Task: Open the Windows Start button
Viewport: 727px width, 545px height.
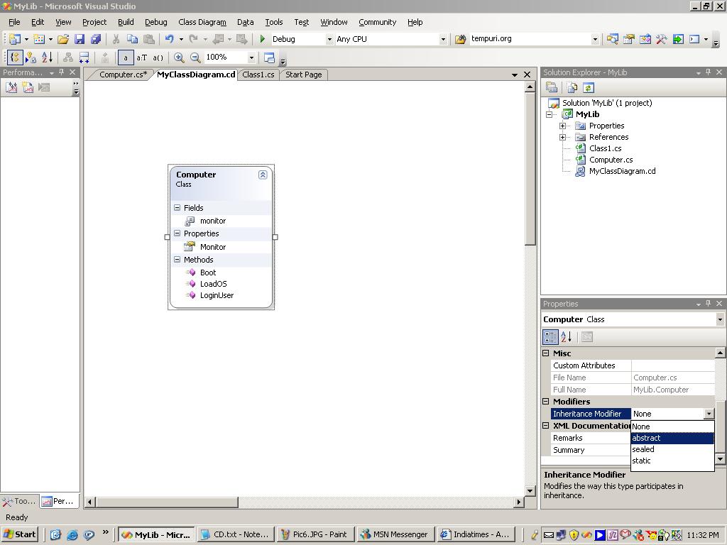Action: [19, 534]
